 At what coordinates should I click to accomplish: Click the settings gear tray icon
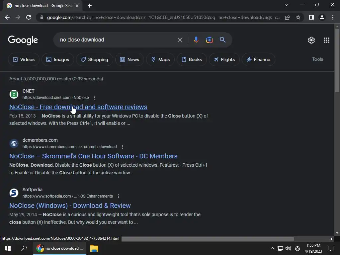(x=297, y=248)
